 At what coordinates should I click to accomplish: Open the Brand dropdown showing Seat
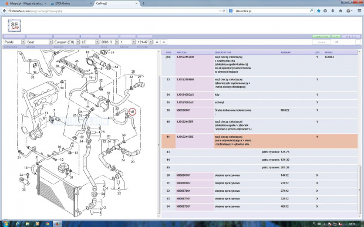click(x=39, y=42)
